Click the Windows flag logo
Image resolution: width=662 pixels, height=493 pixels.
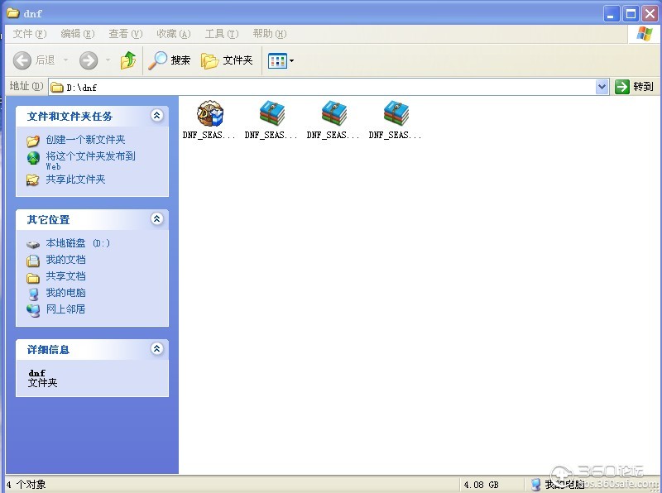point(645,33)
